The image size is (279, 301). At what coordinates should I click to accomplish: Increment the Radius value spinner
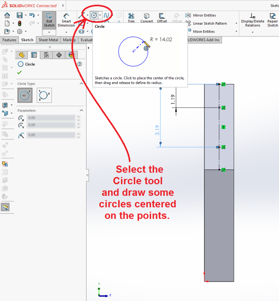tap(78, 134)
